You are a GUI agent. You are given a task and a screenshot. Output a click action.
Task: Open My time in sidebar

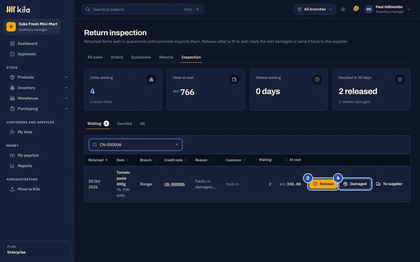click(x=37, y=132)
